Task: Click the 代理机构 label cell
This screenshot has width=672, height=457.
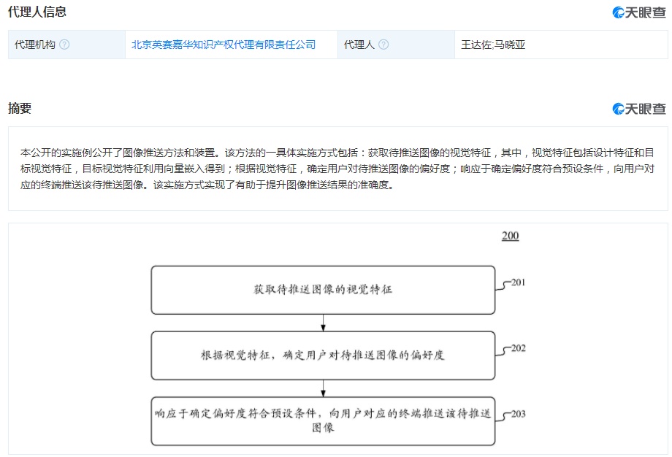Action: [66, 45]
